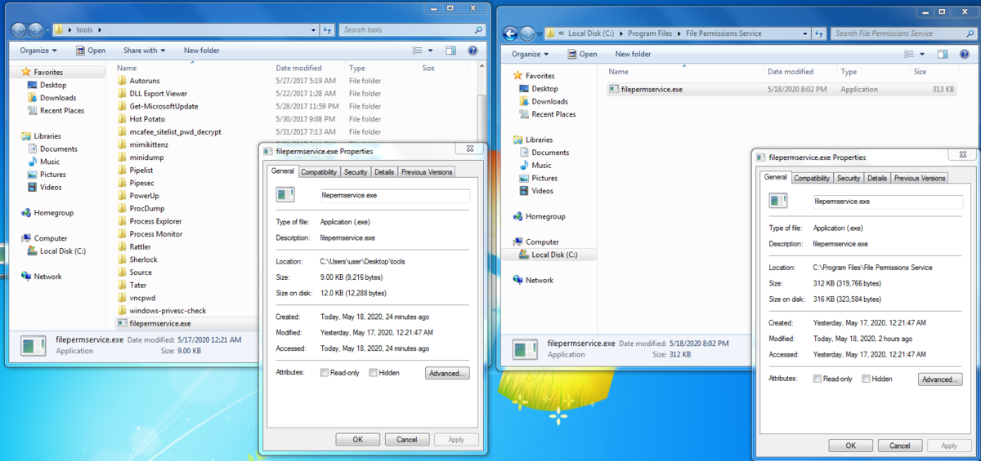Select the Desktop icon in the tools window sidebar
The width and height of the screenshot is (981, 461).
(33, 85)
